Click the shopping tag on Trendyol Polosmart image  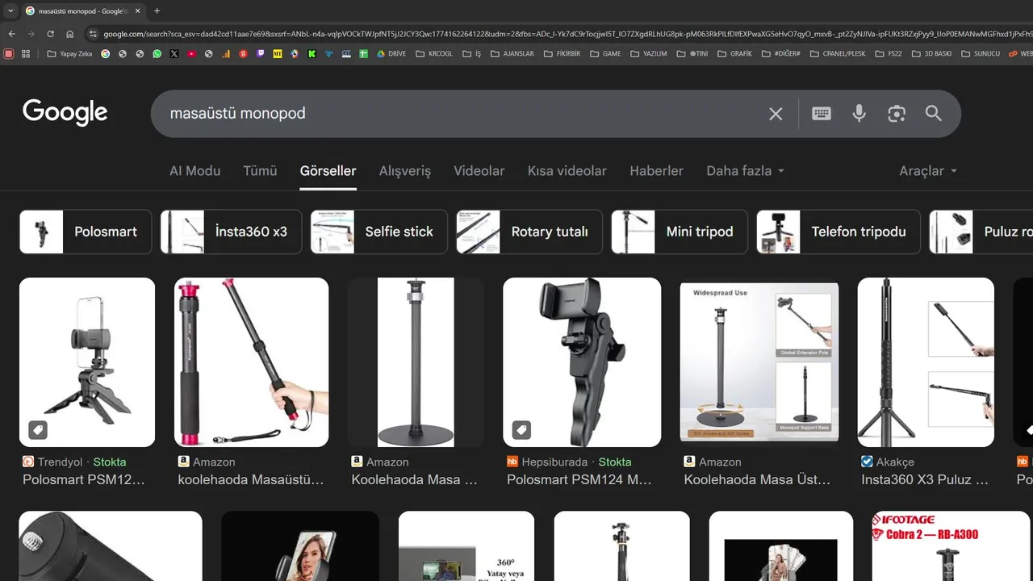point(38,430)
